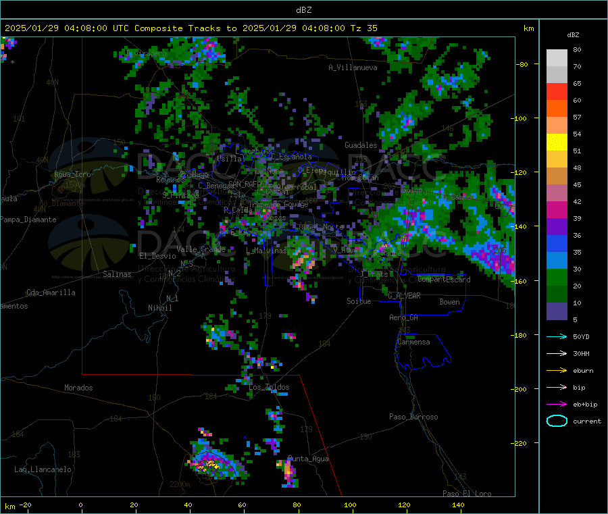This screenshot has height=514, width=608.
Task: Click the pink bip arrow legend icon
Action: pyautogui.click(x=557, y=387)
